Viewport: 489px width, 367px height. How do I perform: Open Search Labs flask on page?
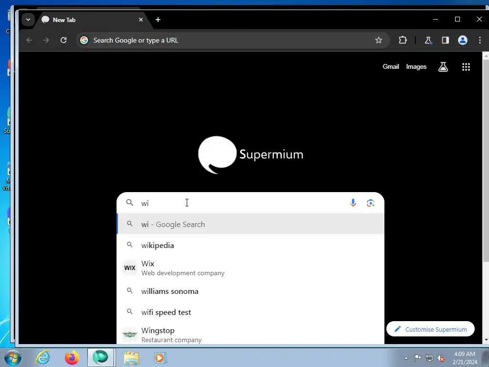pos(443,67)
